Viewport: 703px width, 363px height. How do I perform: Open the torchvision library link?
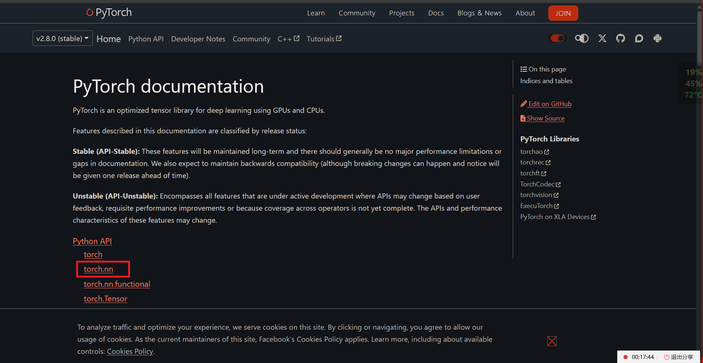(x=536, y=195)
